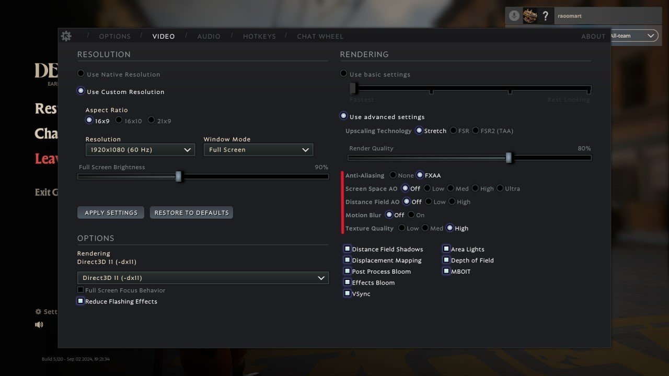The width and height of the screenshot is (669, 376).
Task: Select FSR2 (TAA) upscaling
Action: point(476,130)
